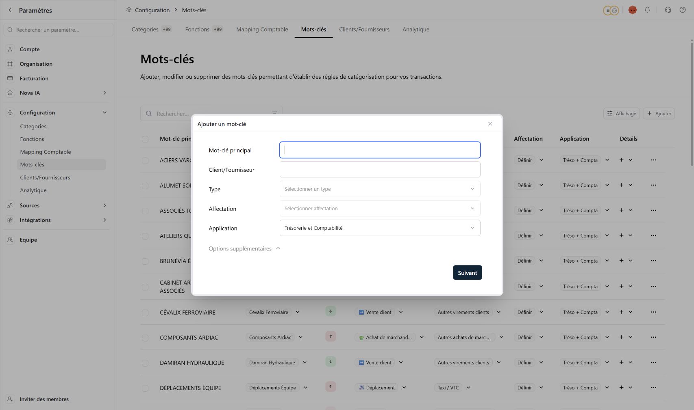Open the red user avatar
694x410 pixels.
pyautogui.click(x=633, y=10)
